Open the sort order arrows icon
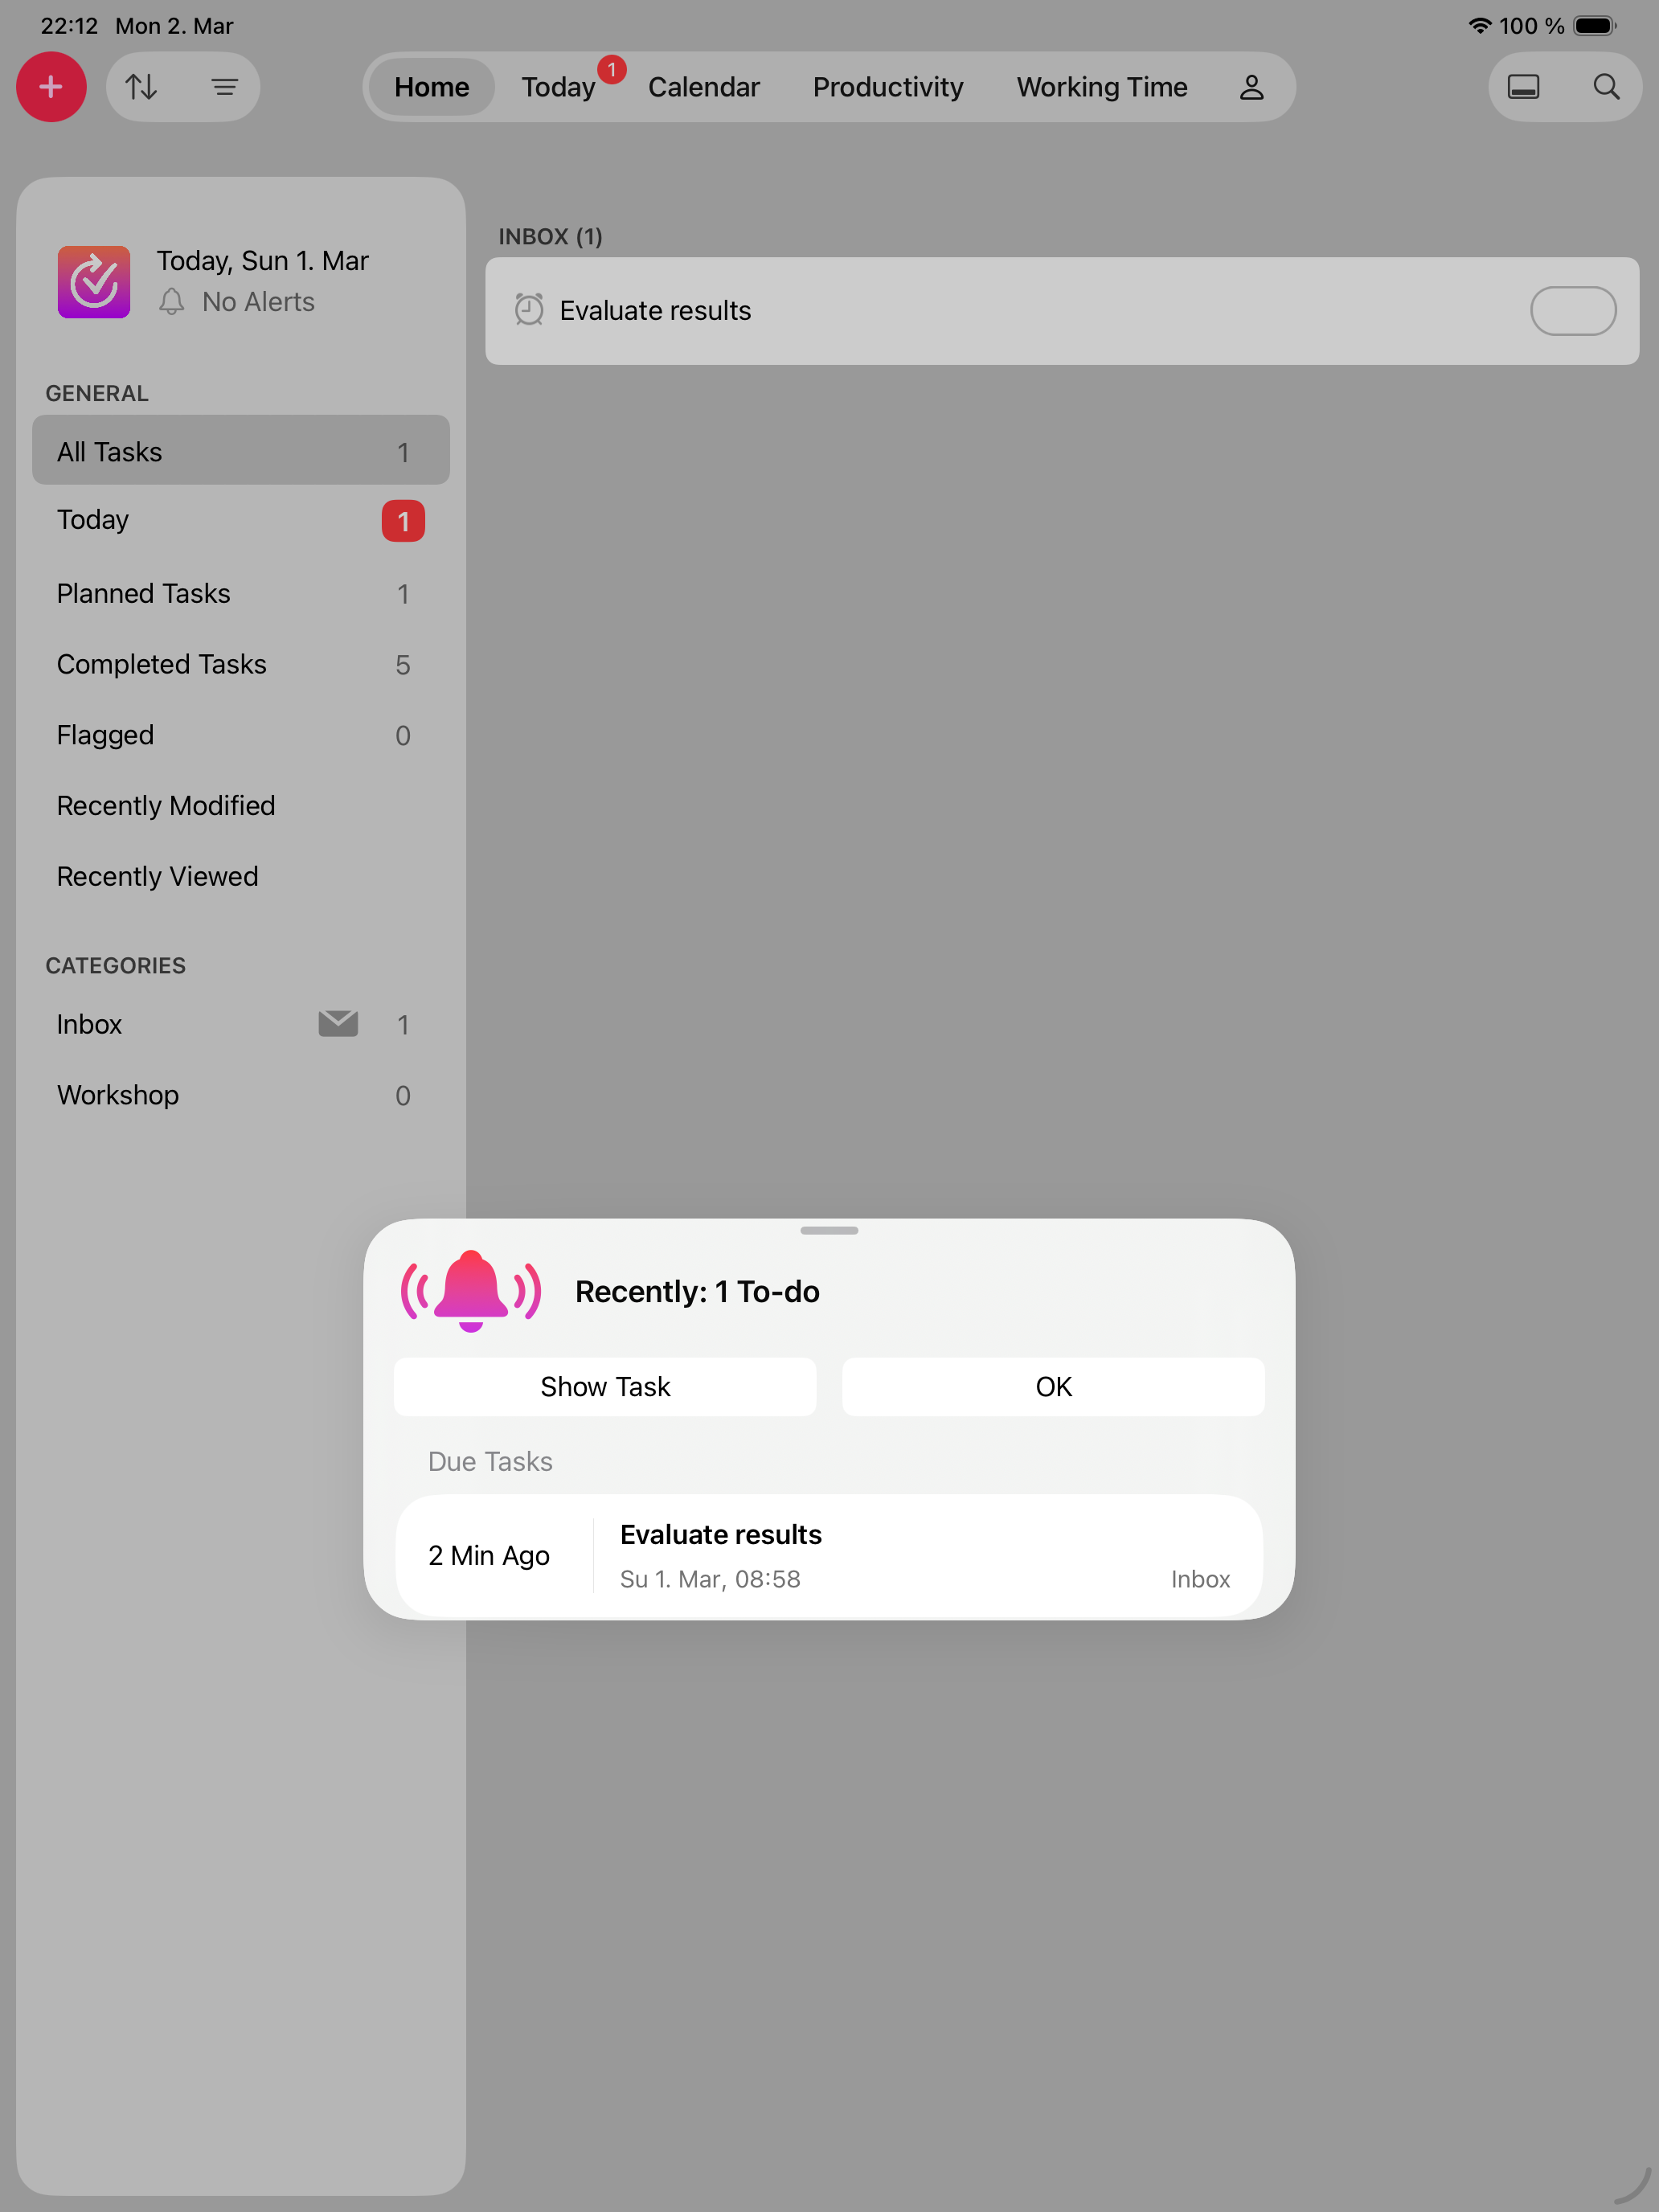Screen dimensions: 1659x2212 [141, 87]
